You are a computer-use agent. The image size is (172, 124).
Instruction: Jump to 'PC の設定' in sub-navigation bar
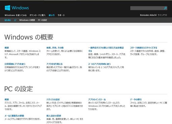(42, 20)
